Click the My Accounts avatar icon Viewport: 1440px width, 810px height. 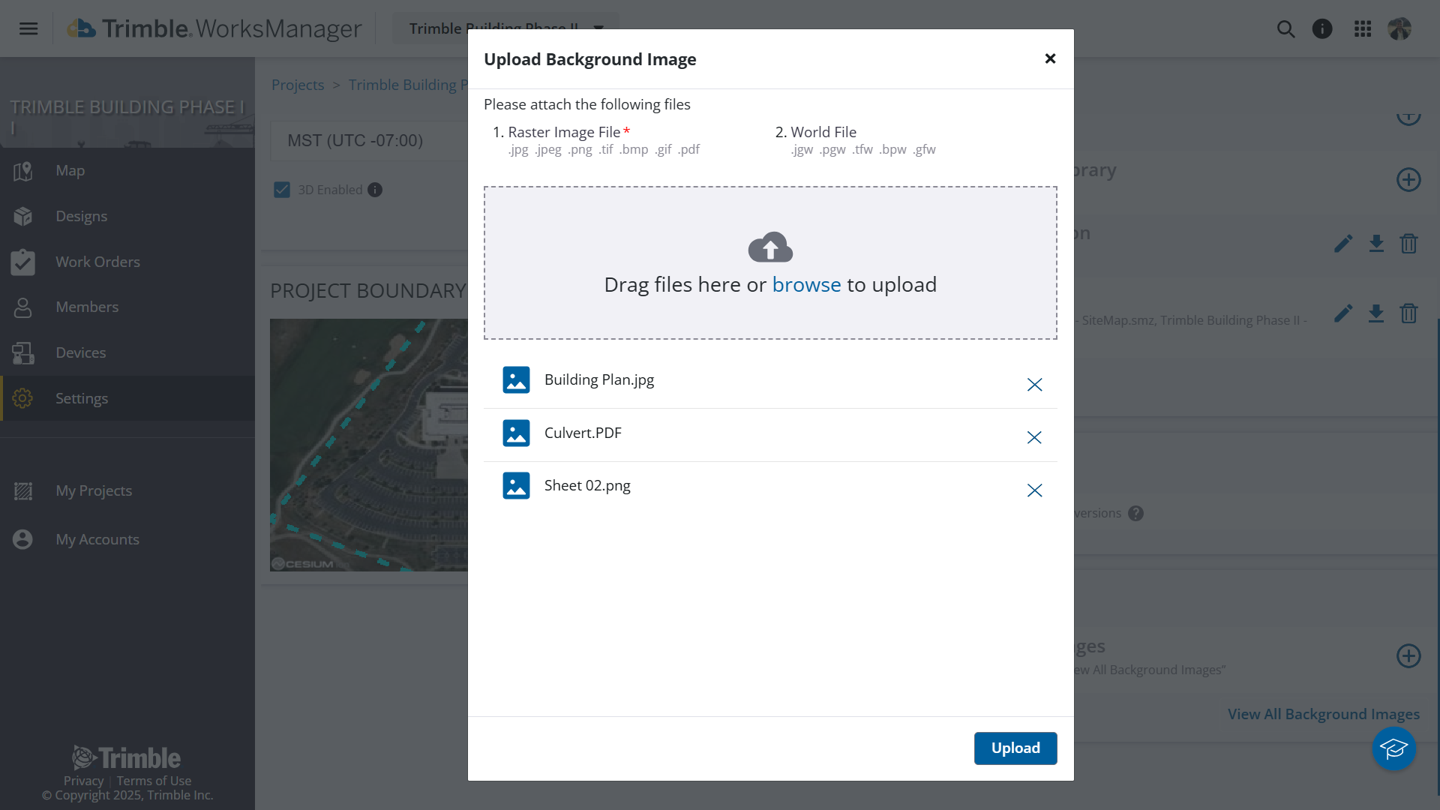(22, 539)
